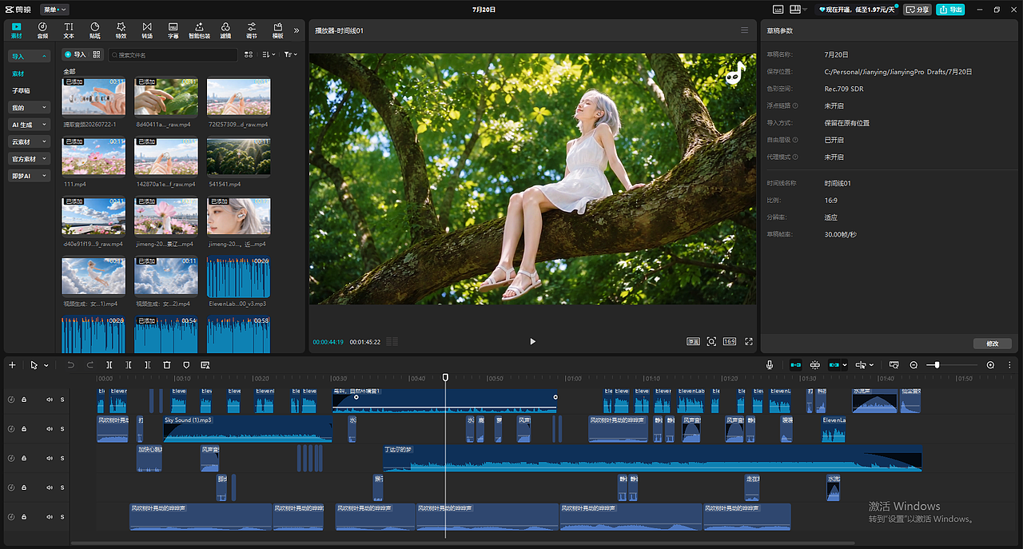Expand the 官方素材 sidebar section

coord(30,159)
